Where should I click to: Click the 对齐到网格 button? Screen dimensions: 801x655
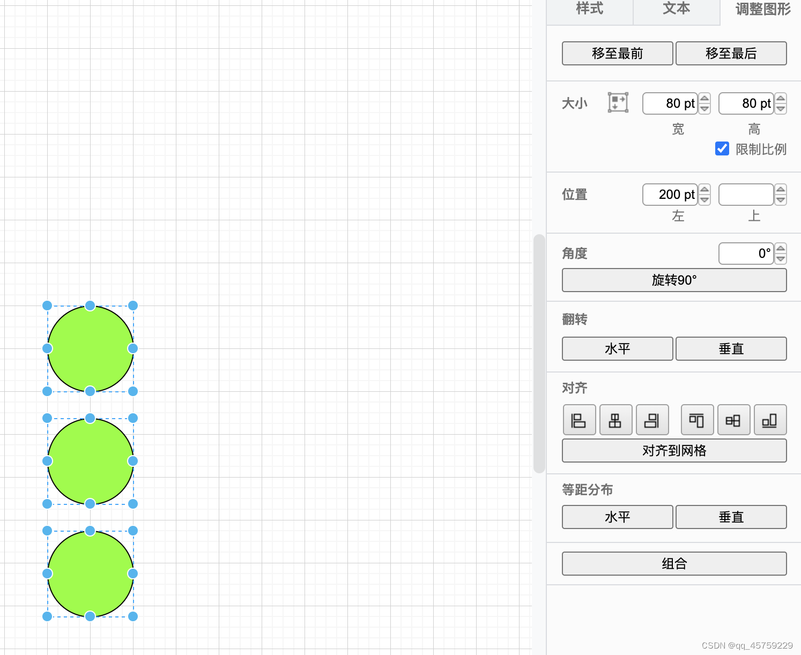[674, 451]
